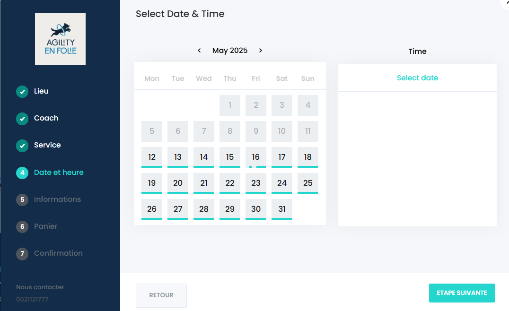
Task: Pick May 21 in the calendar
Action: point(203,183)
